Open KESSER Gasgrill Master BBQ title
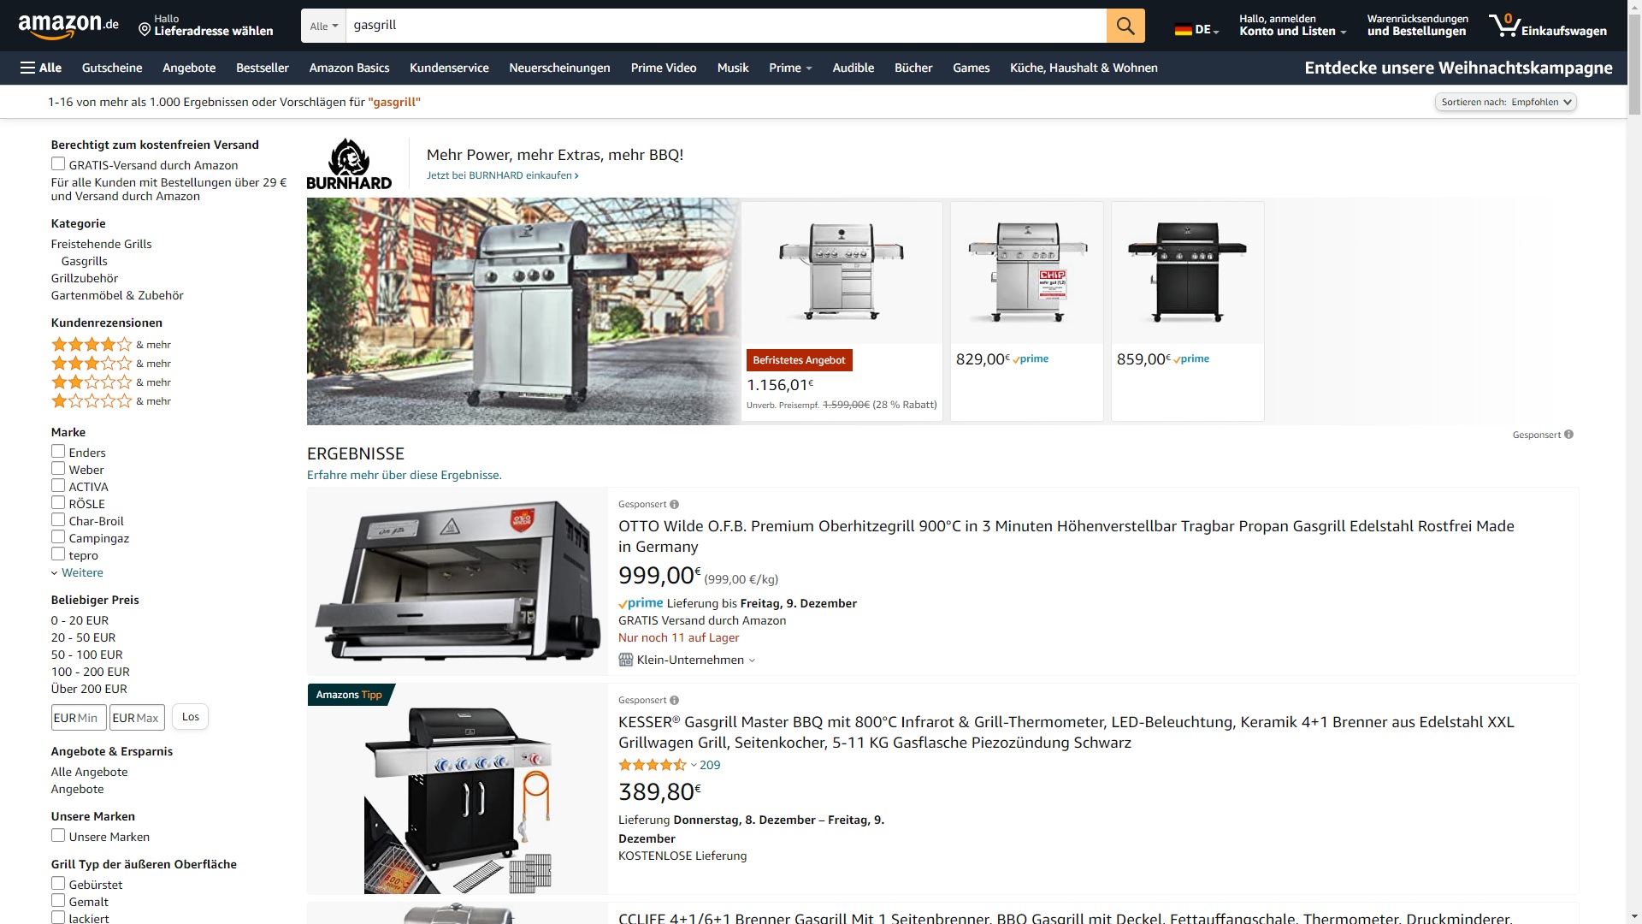Viewport: 1642px width, 924px height. [1066, 732]
